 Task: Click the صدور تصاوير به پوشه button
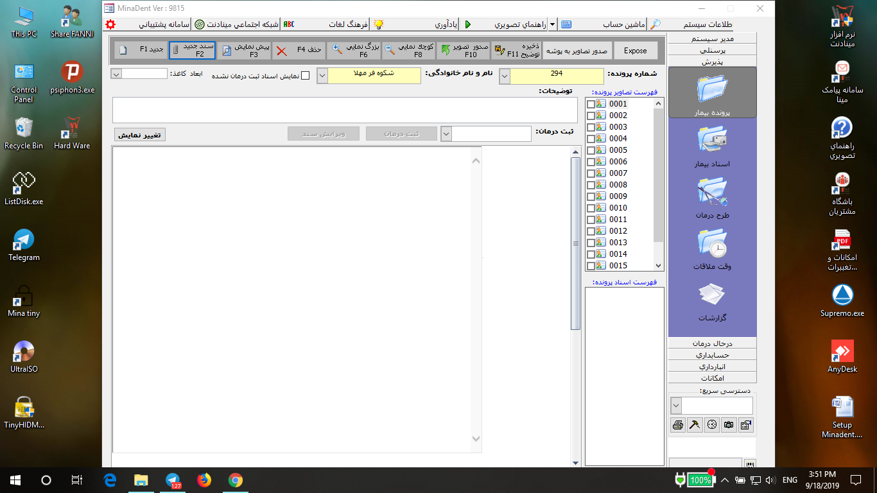[577, 51]
